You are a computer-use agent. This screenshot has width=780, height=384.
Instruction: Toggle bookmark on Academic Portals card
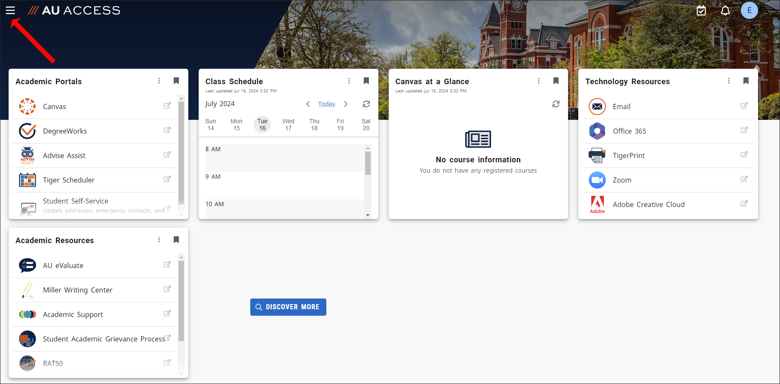176,81
